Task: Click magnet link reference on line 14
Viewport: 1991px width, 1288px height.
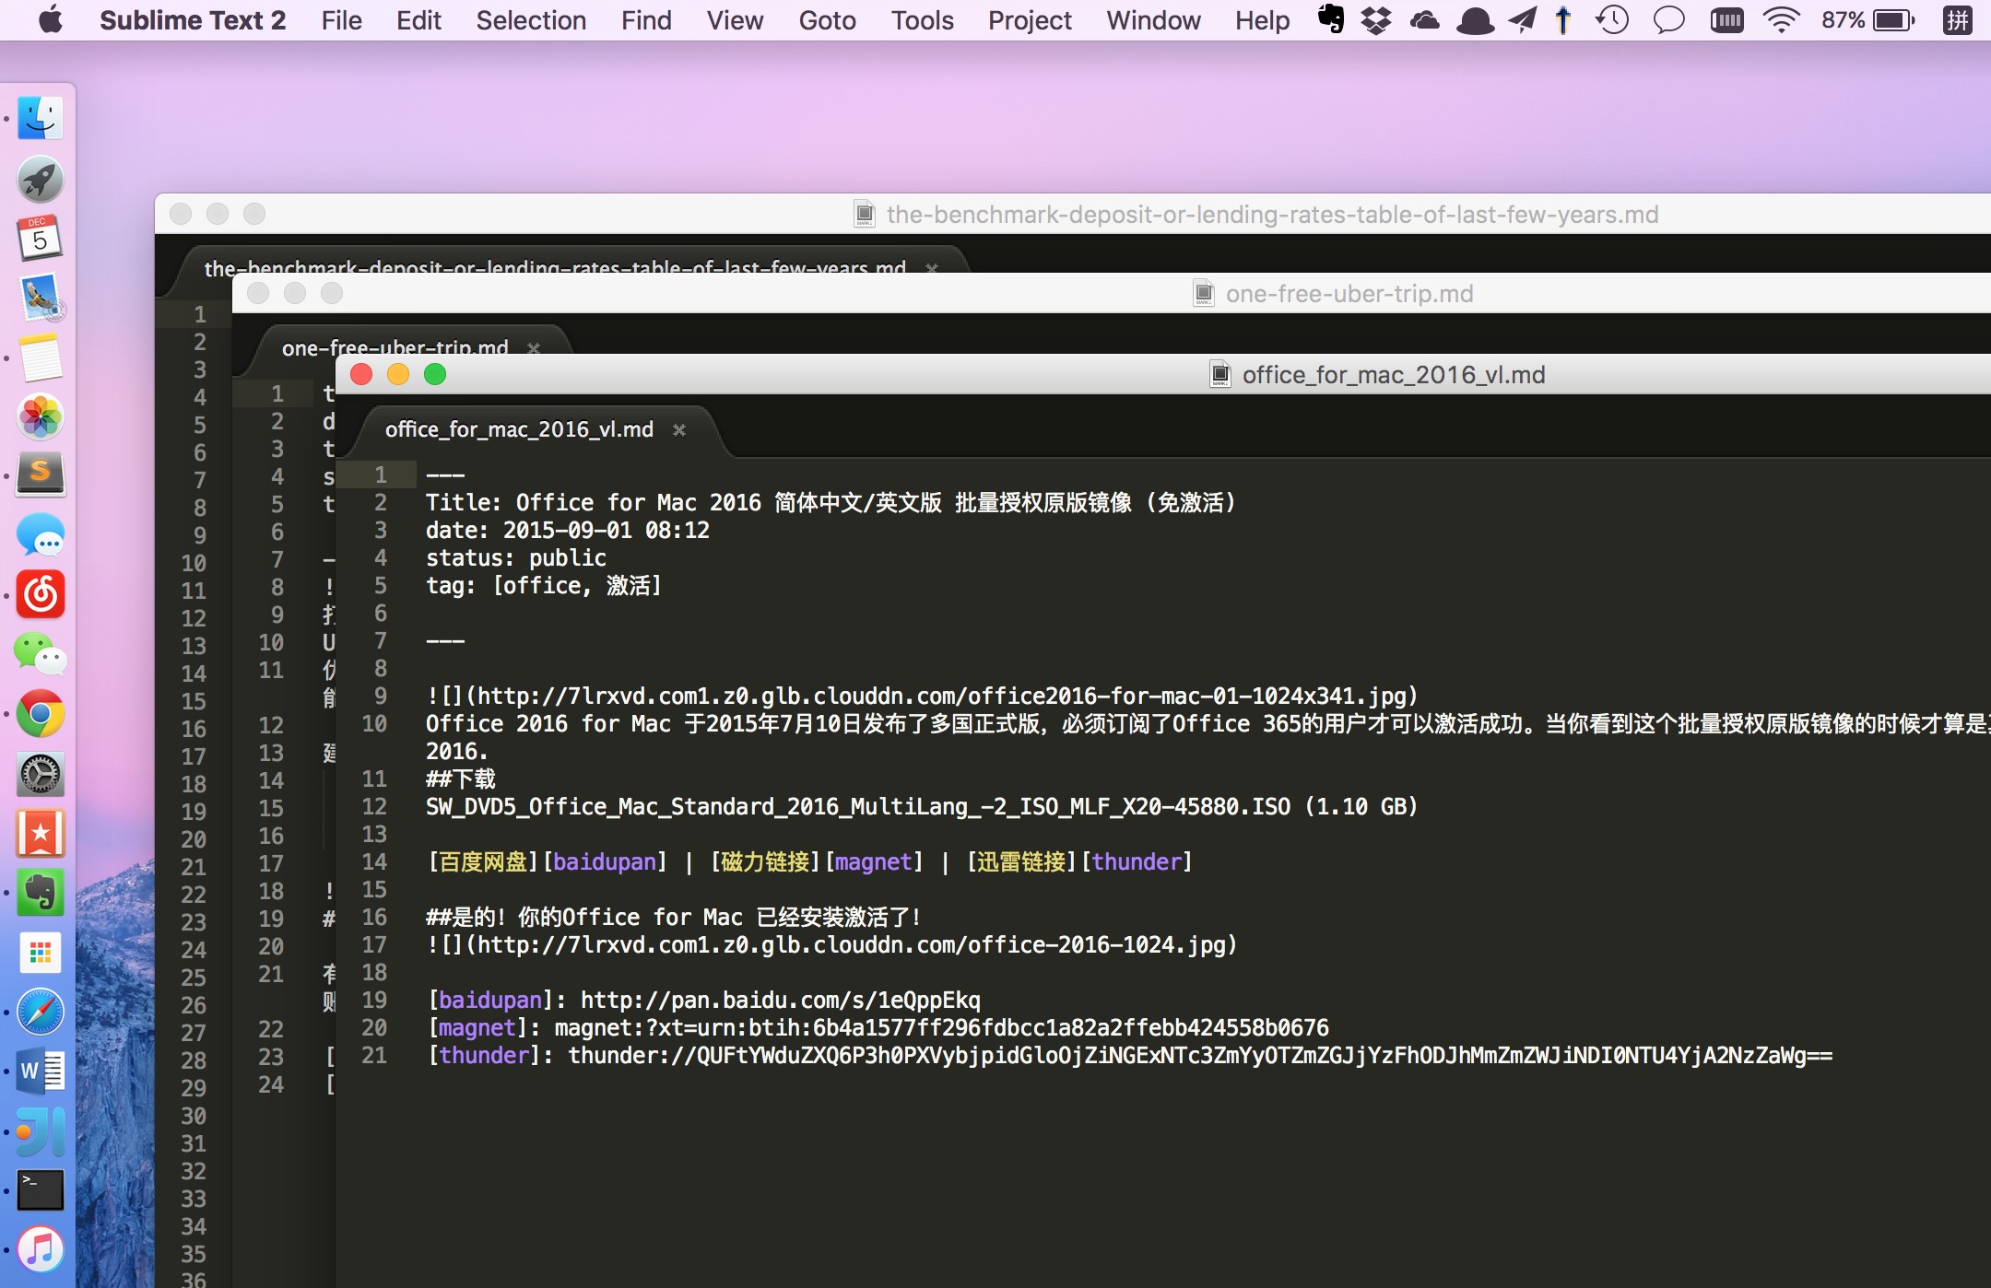Action: [873, 861]
